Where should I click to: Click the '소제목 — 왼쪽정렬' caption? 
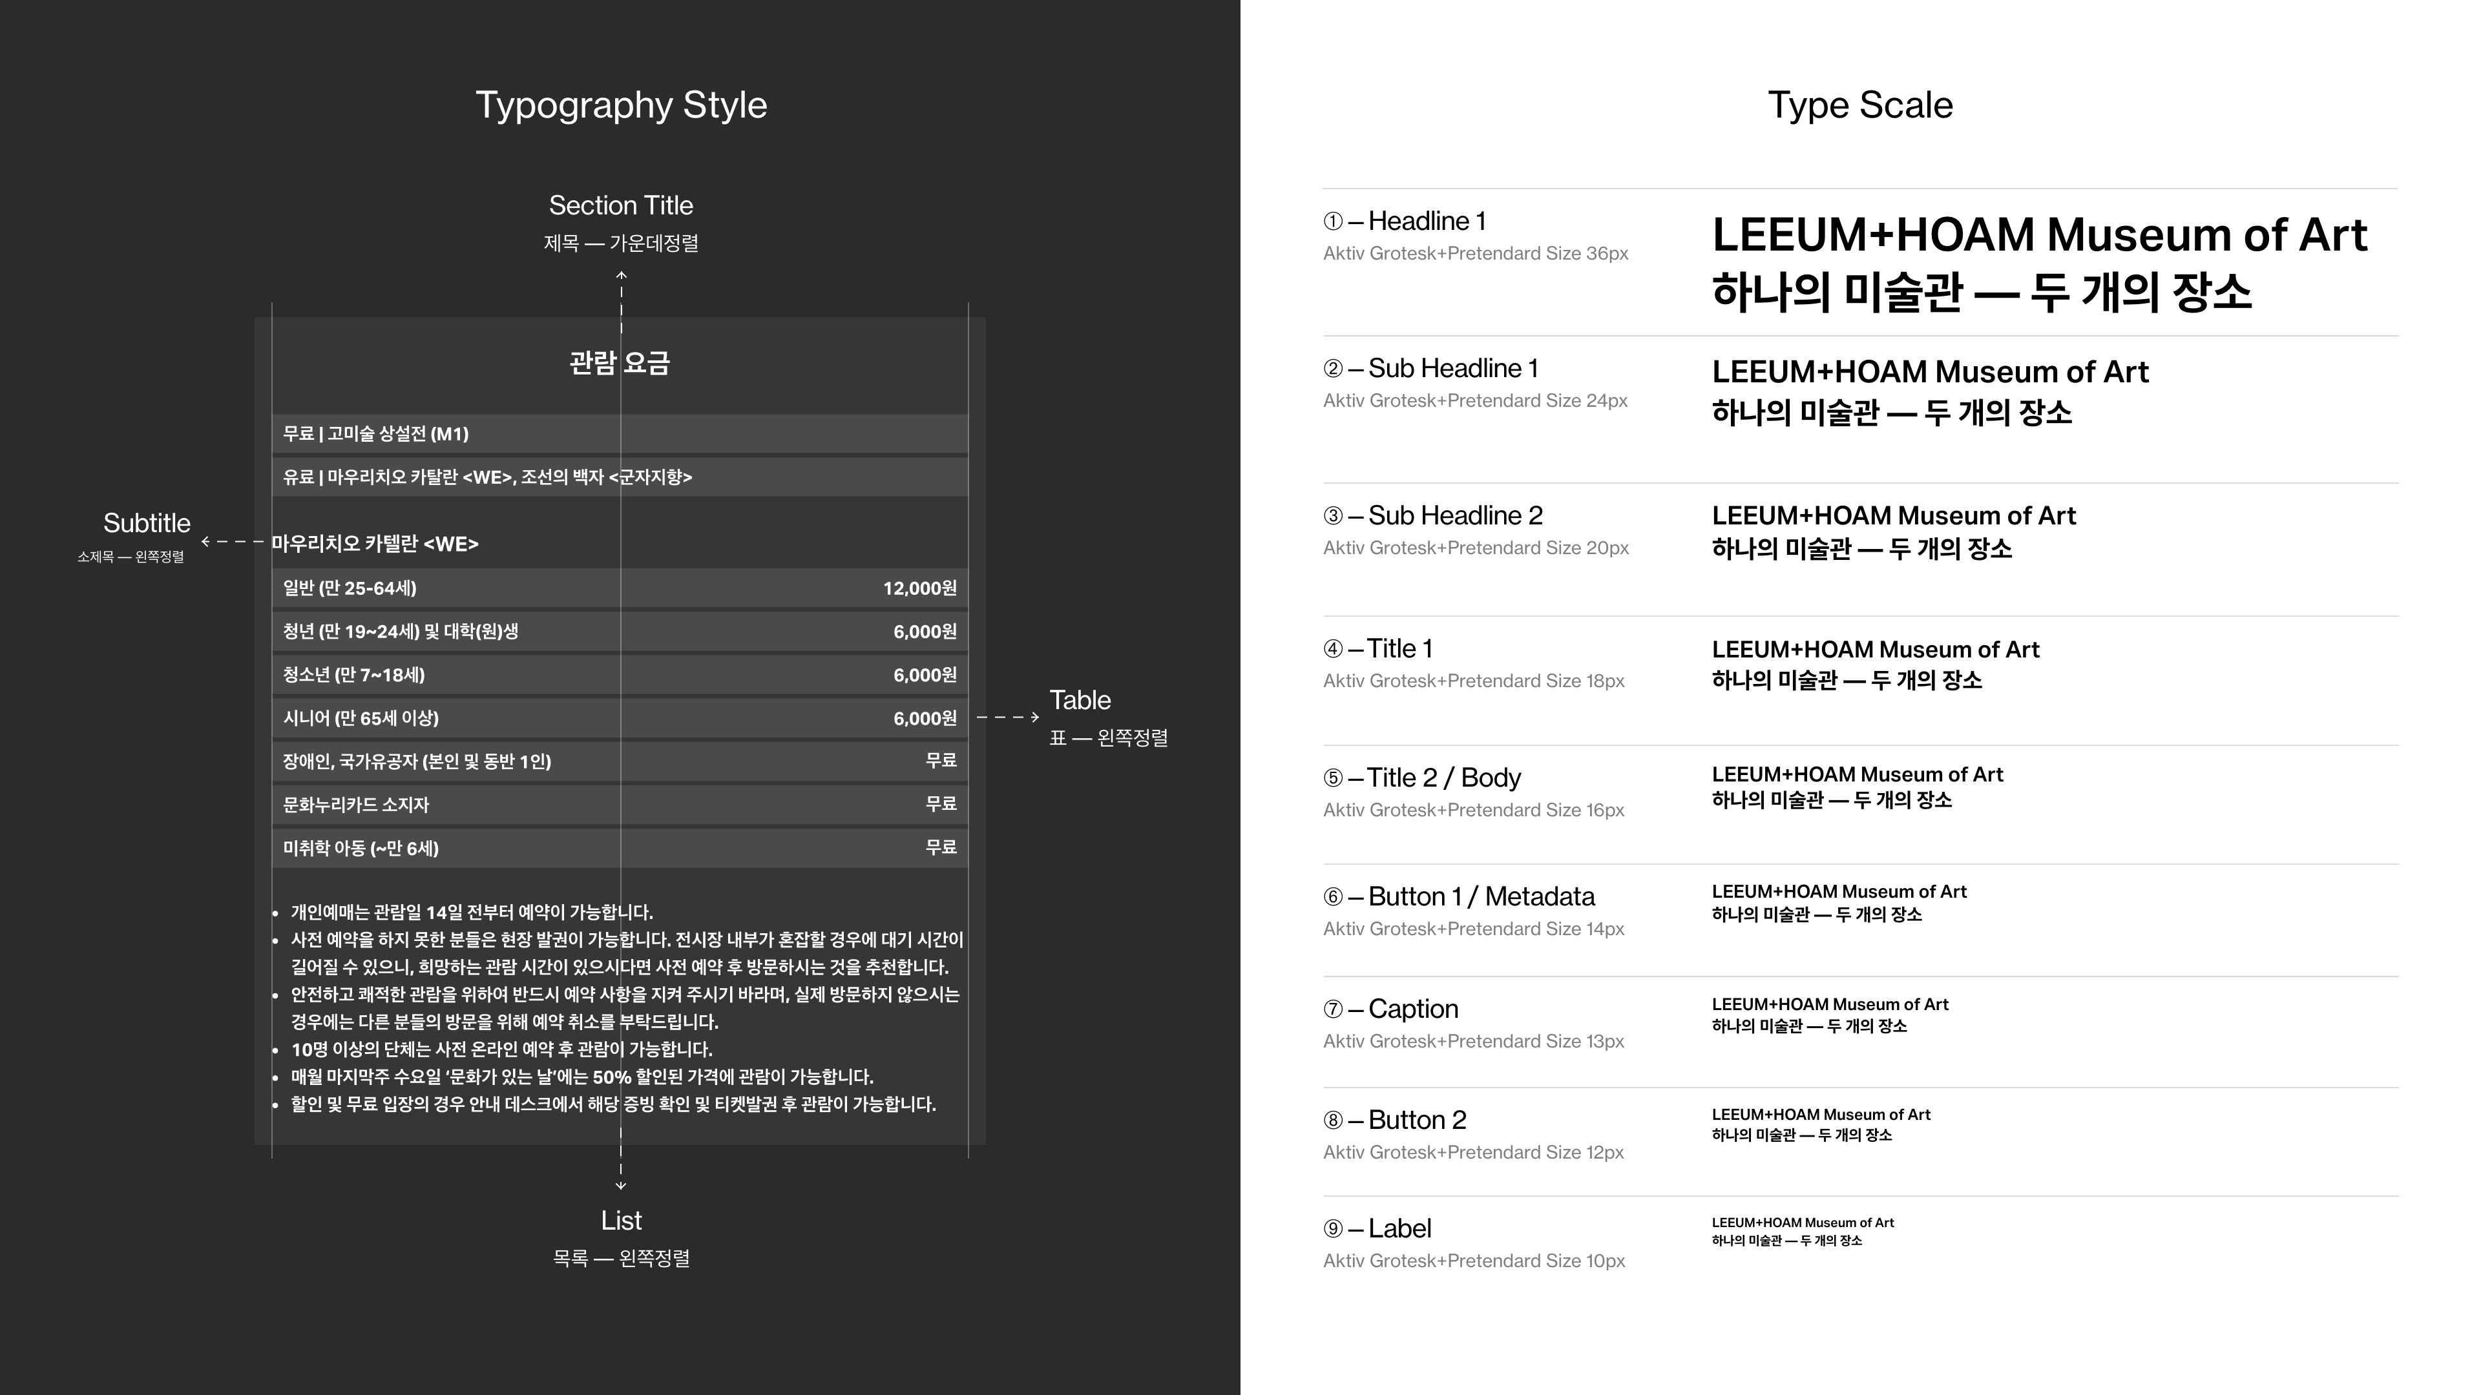pos(131,557)
